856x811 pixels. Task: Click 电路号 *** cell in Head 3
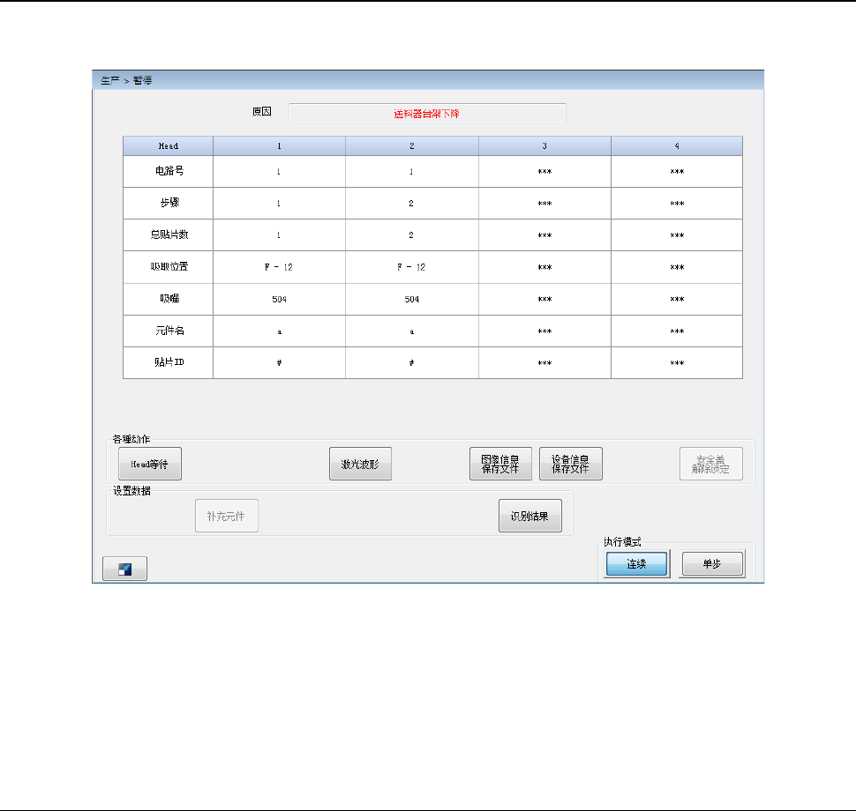click(x=544, y=171)
